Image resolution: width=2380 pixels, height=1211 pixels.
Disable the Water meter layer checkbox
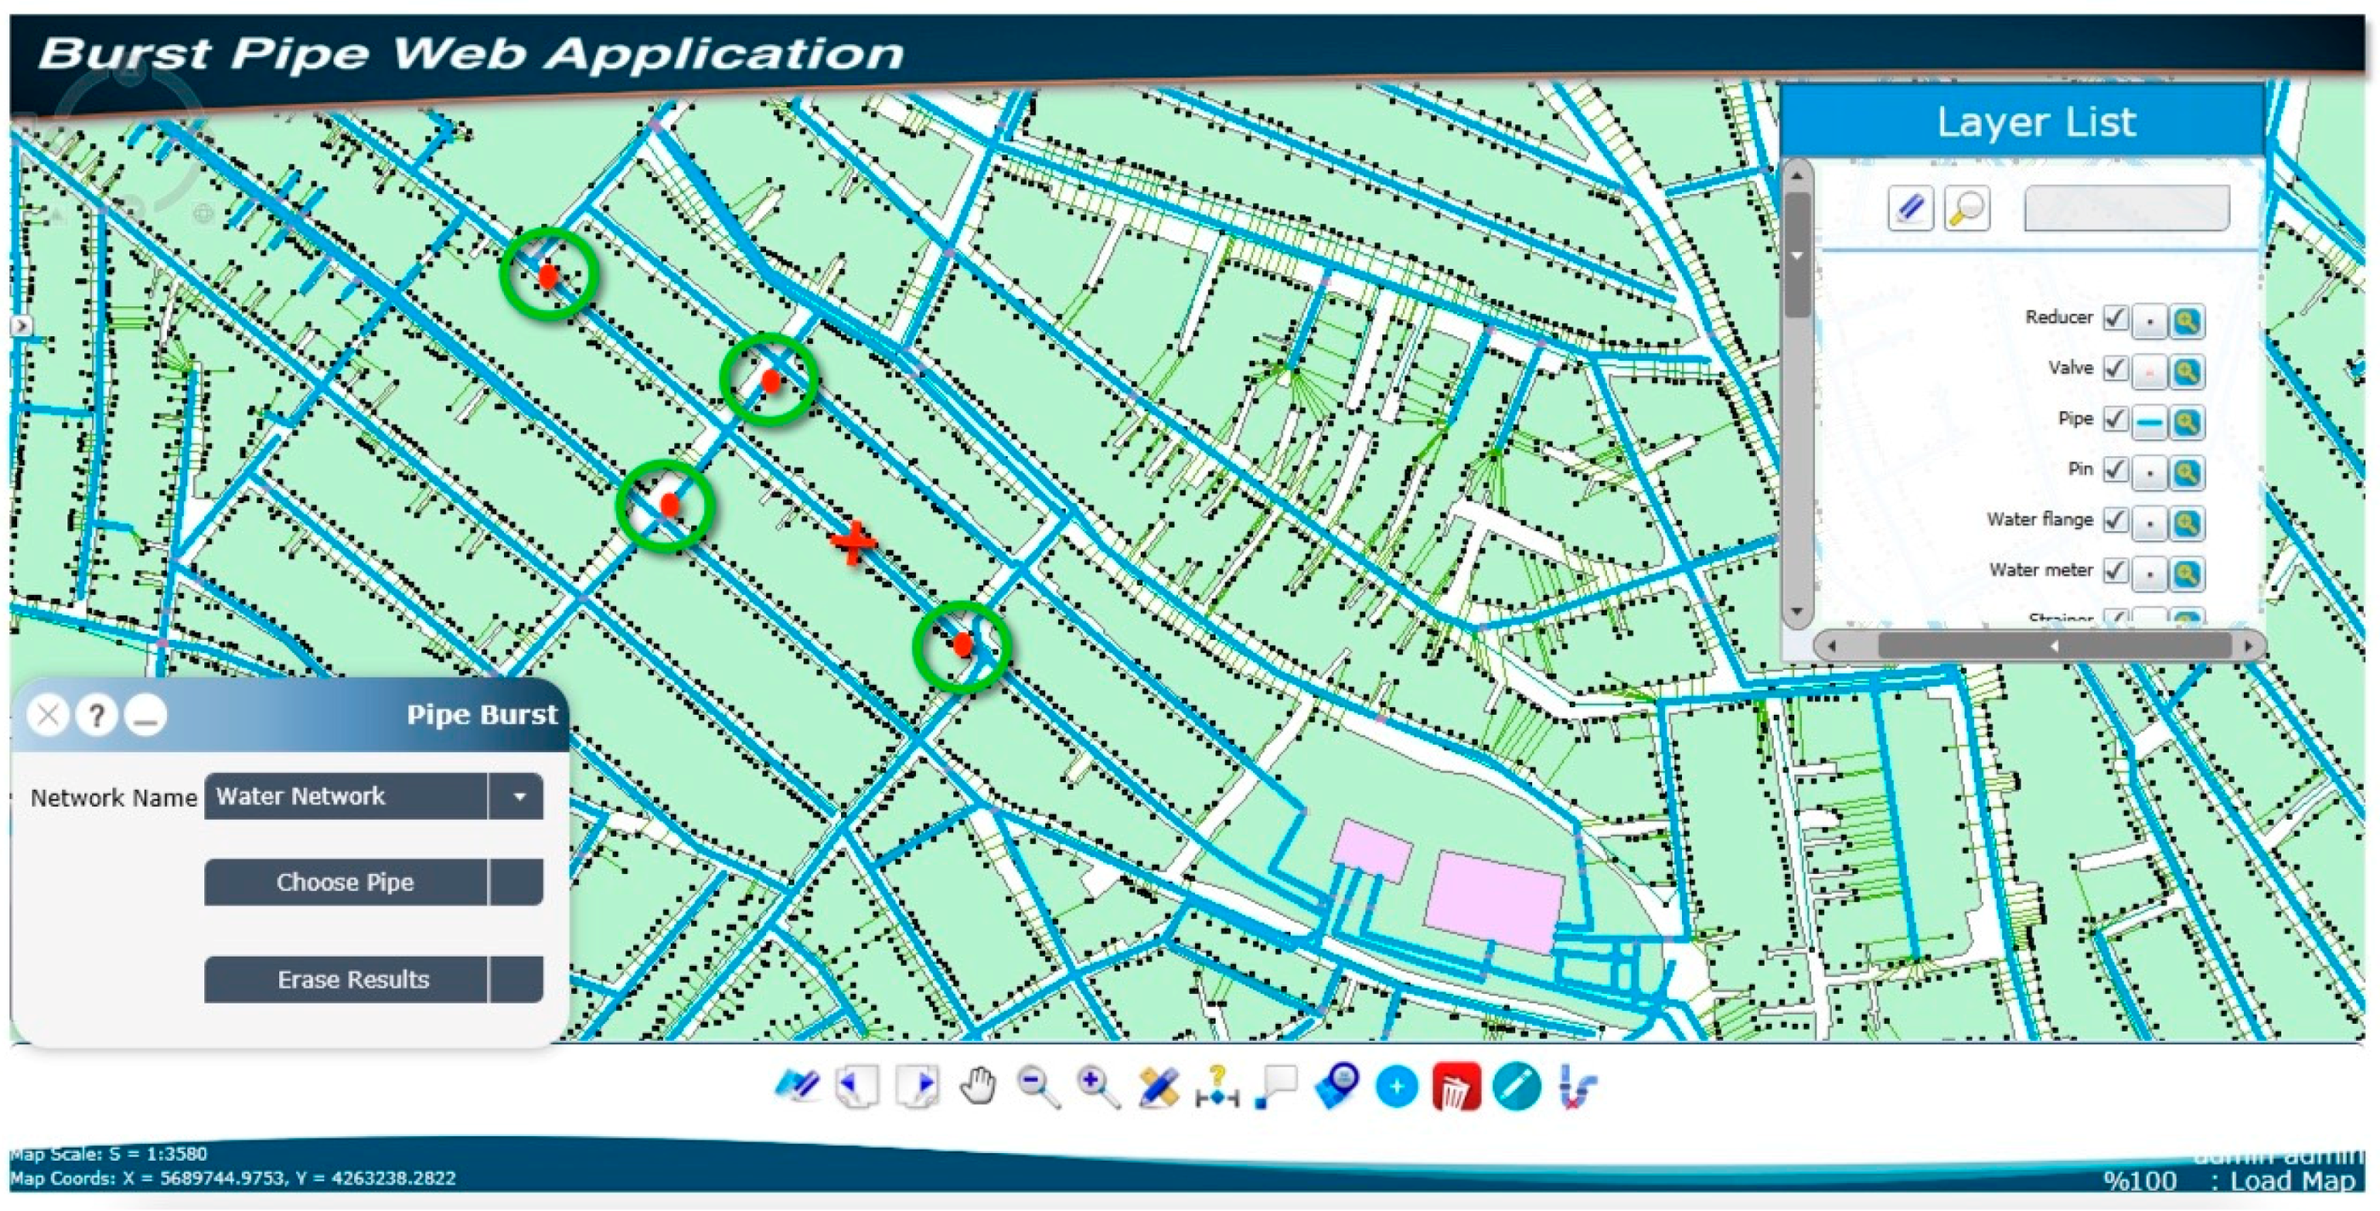point(2114,571)
